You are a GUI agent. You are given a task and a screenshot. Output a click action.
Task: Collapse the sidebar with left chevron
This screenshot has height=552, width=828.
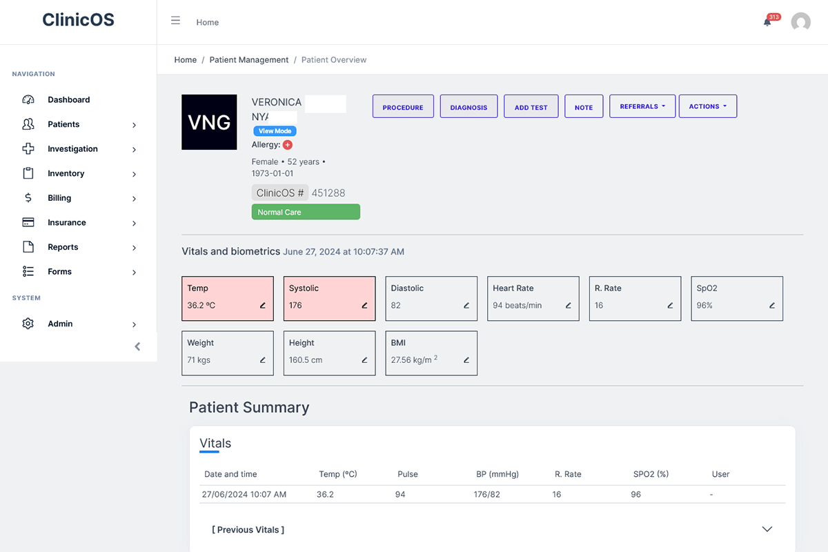click(137, 346)
